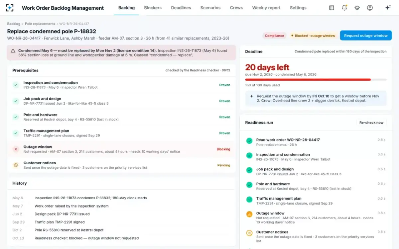
Task: Open the Weekly report tab
Action: coord(266,8)
